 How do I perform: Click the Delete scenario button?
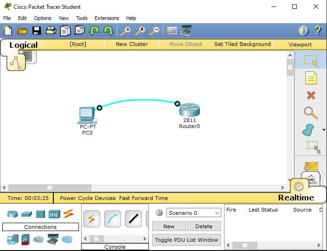pyautogui.click(x=204, y=226)
